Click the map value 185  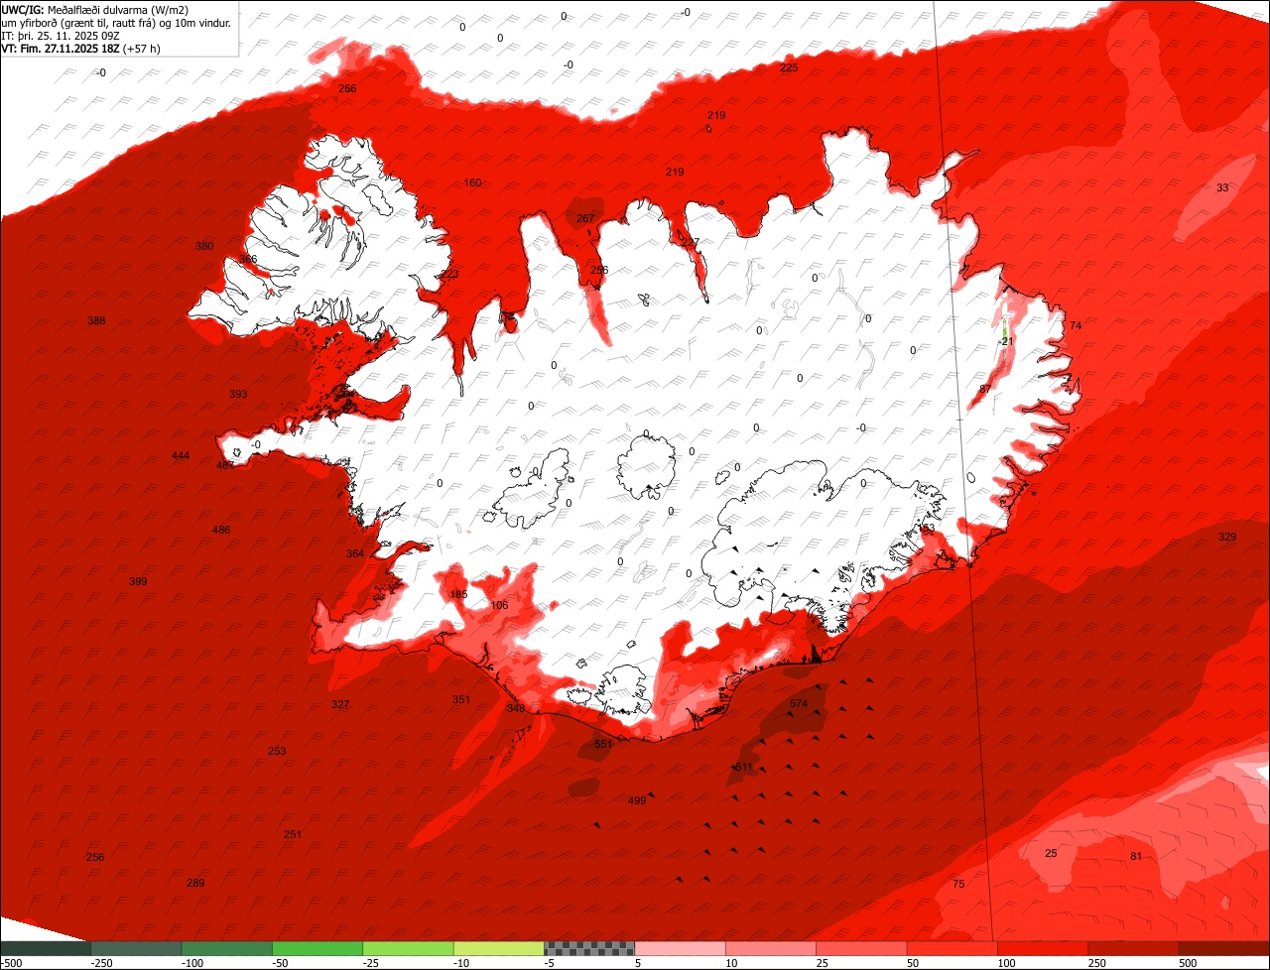coord(458,595)
